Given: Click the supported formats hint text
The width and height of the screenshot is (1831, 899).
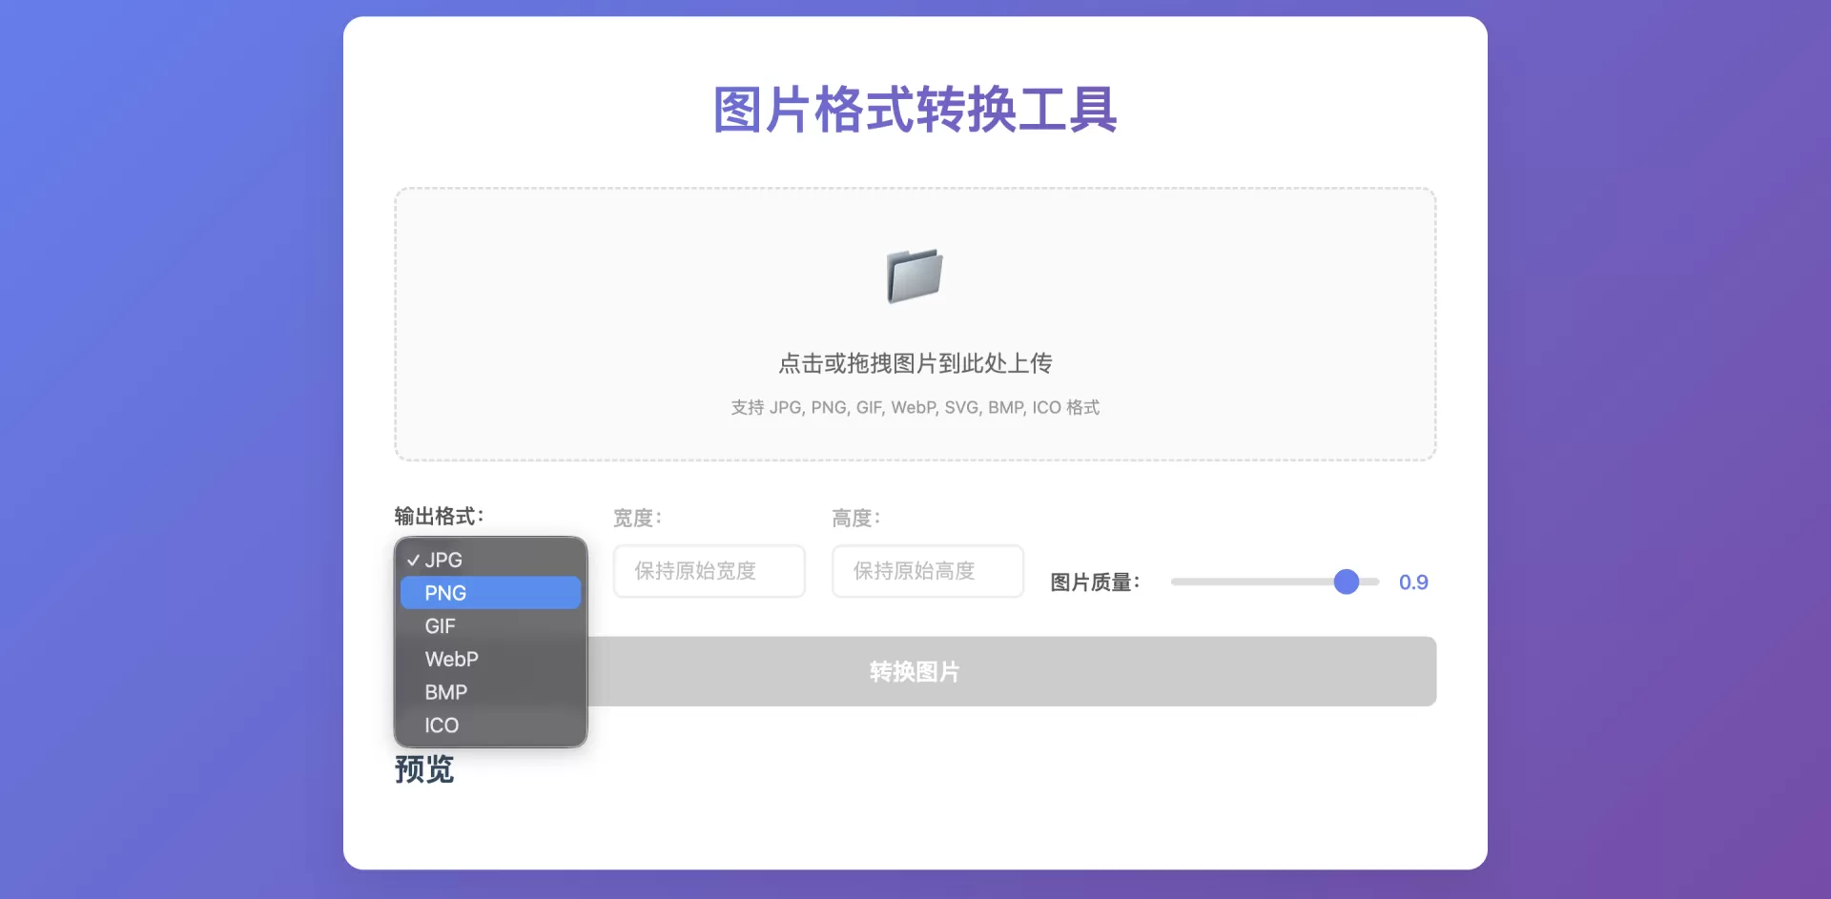Looking at the screenshot, I should [914, 407].
